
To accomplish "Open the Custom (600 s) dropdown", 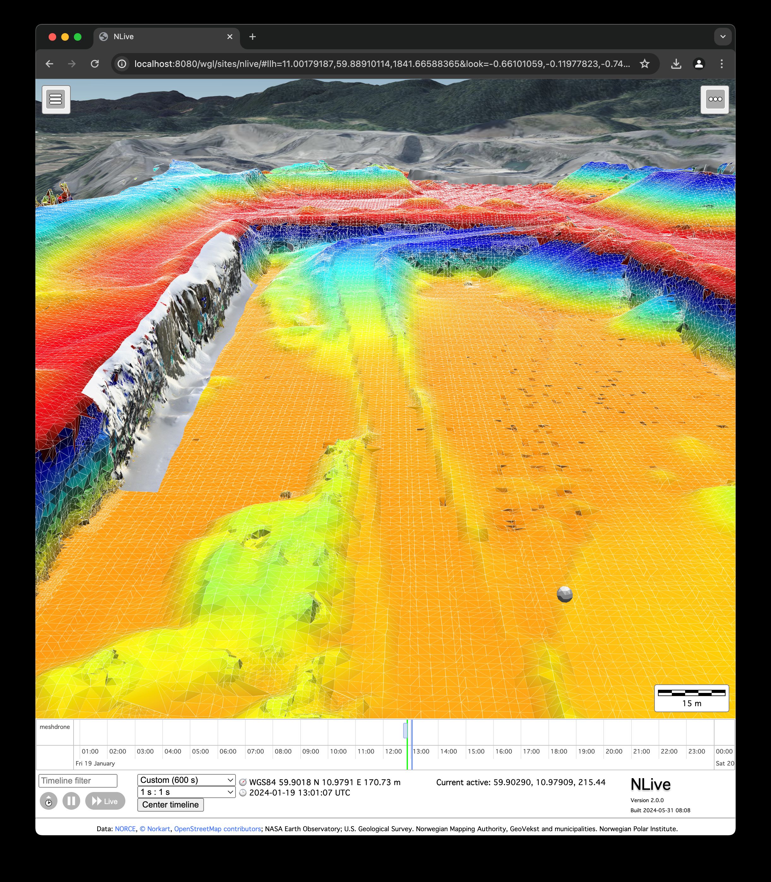I will coord(186,780).
